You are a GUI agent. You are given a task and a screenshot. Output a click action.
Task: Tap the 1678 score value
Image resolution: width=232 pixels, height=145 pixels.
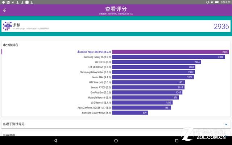pyautogui.click(x=175, y=98)
